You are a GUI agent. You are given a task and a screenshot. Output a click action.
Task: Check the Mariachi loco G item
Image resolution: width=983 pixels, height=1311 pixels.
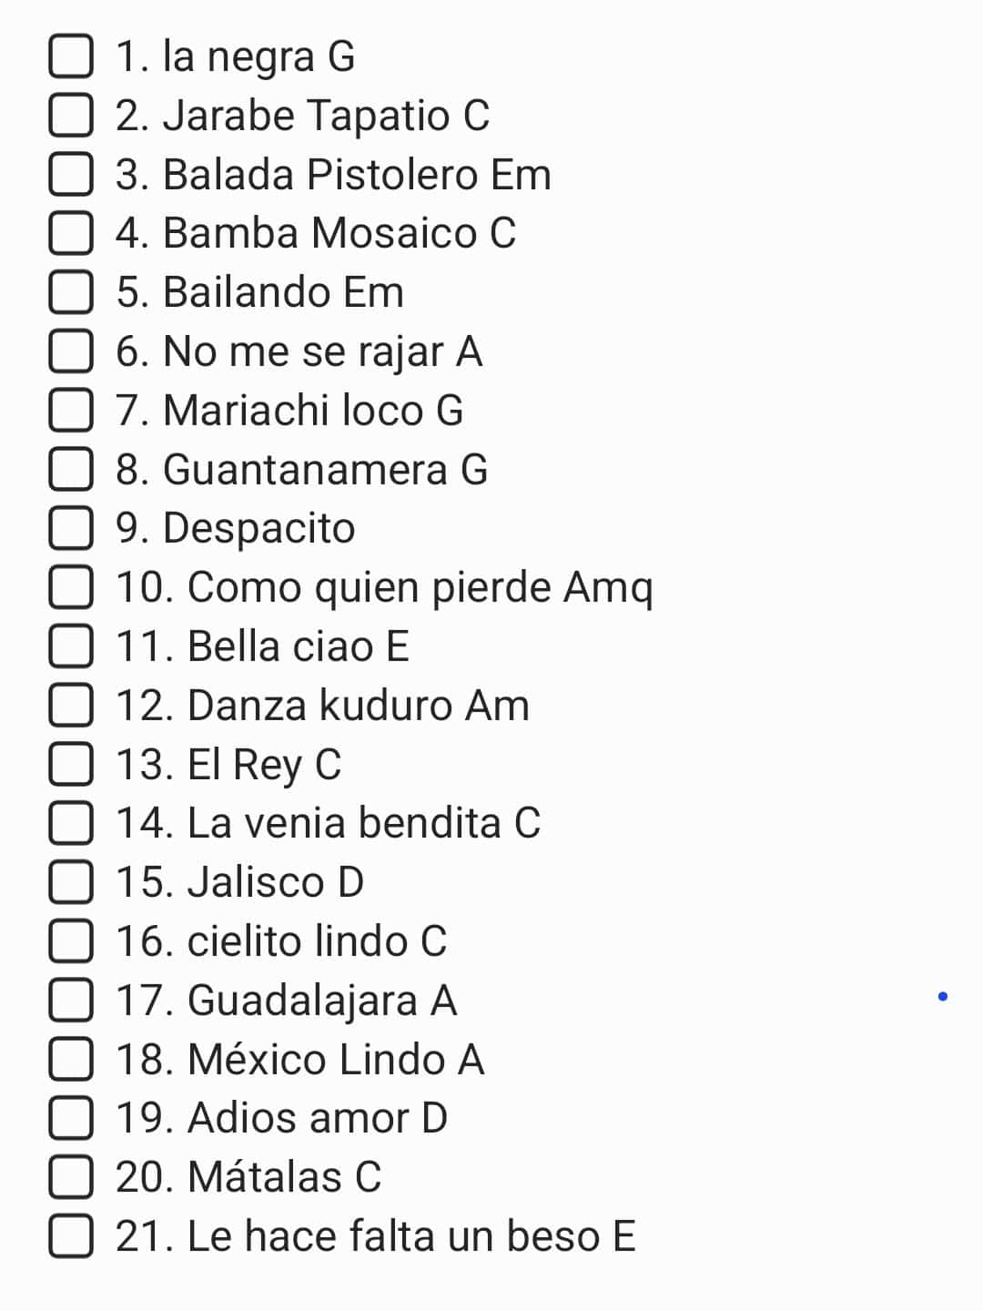coord(71,411)
